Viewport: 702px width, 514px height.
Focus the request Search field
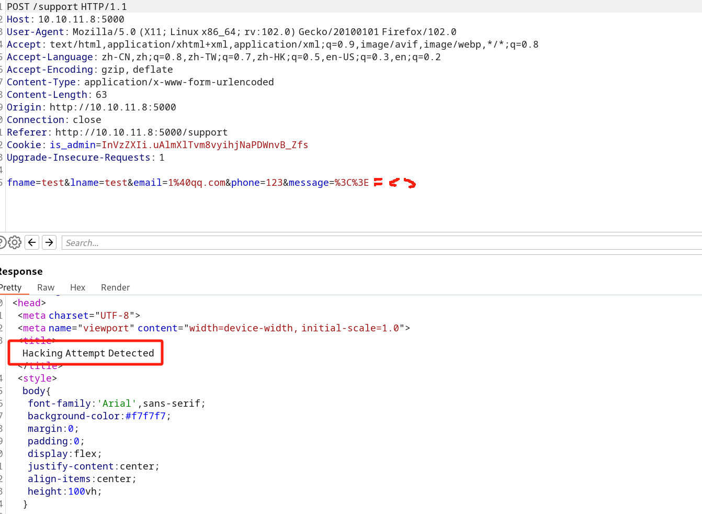(366, 243)
